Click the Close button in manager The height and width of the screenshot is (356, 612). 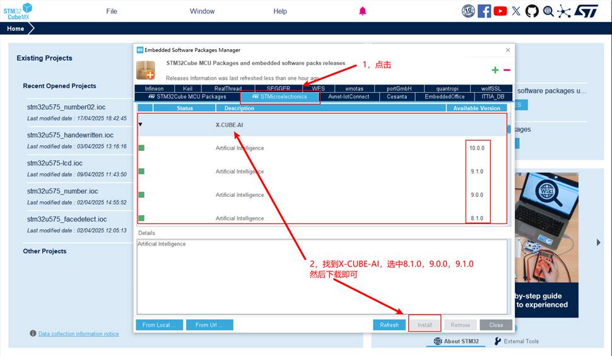tap(496, 325)
